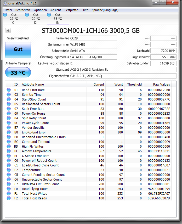Click the status orb for Spin-Up Time
This screenshot has width=182, height=224.
pyautogui.click(x=9, y=94)
